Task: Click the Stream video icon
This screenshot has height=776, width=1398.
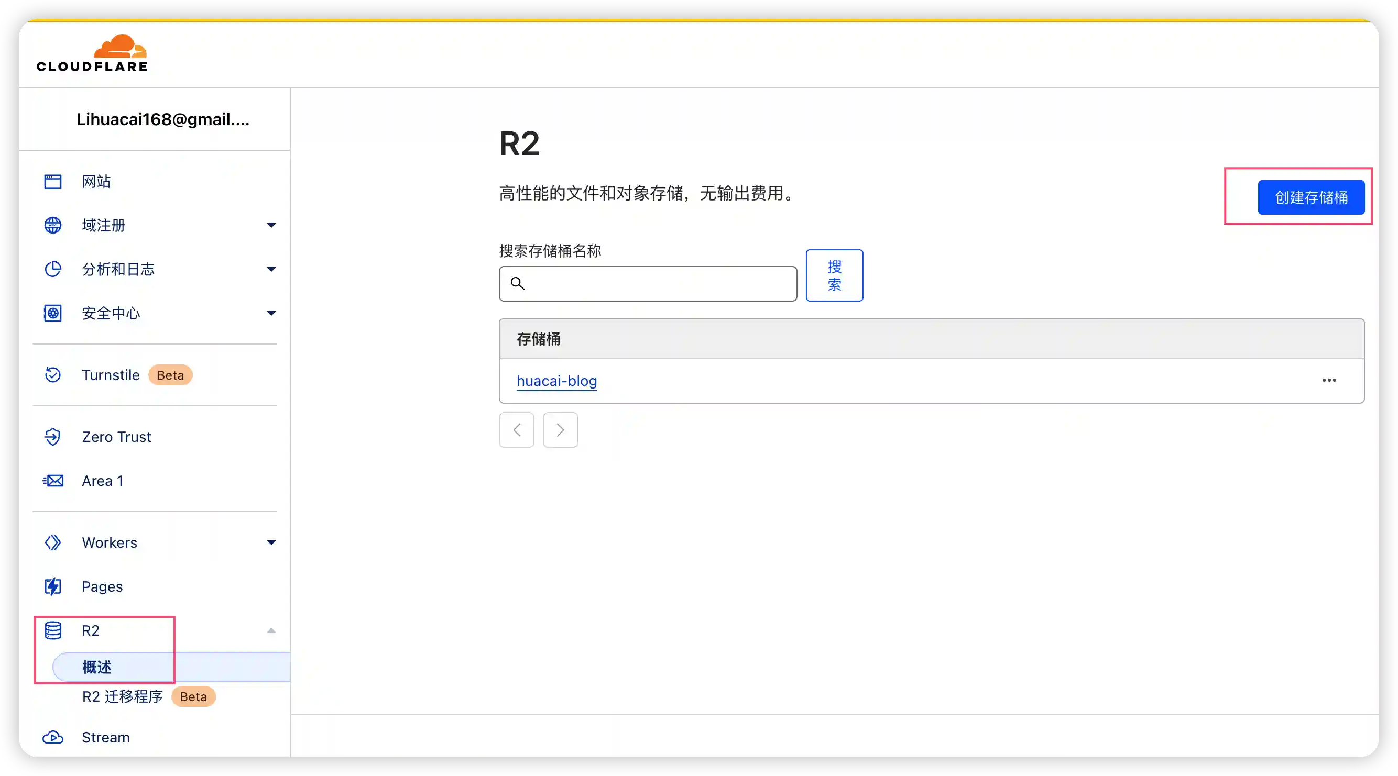Action: (x=52, y=737)
